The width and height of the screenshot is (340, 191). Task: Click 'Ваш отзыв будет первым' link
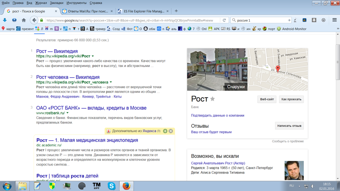[211, 132]
